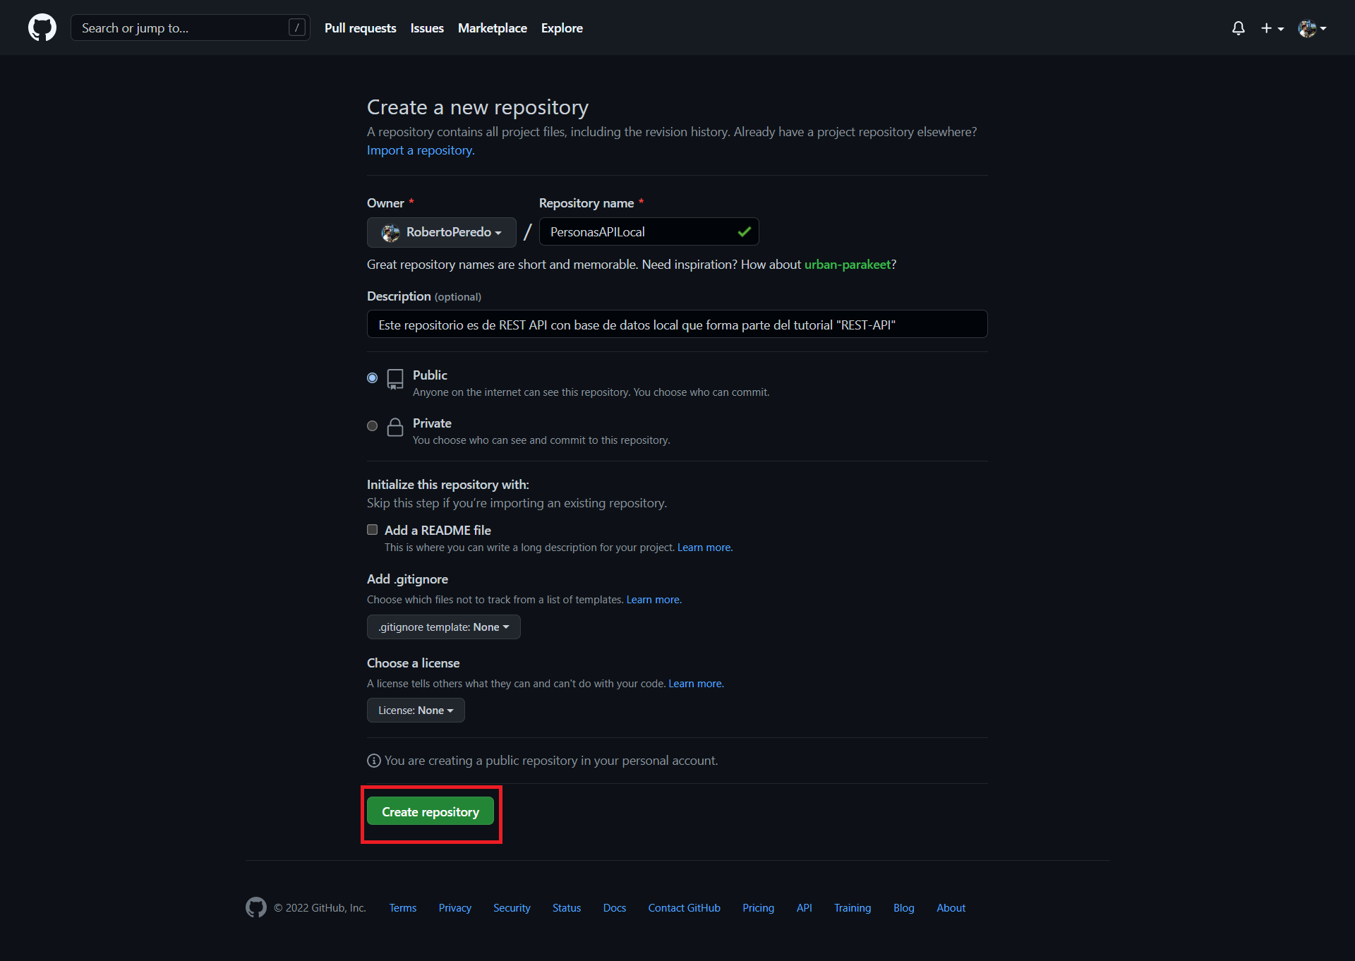This screenshot has height=961, width=1355.
Task: Open the Blog footer link
Action: [x=904, y=908]
